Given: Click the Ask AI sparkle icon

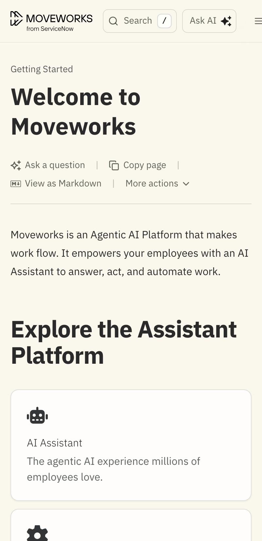Looking at the screenshot, I should [226, 21].
